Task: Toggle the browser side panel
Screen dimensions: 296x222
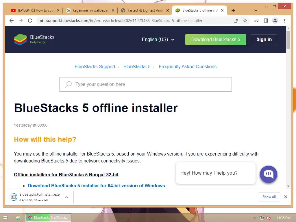Action: pos(266,21)
